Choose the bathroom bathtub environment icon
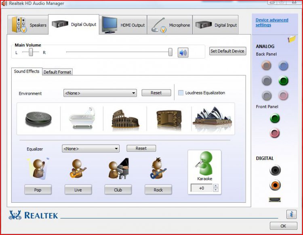Viewport: 303px width, 235px height. [82, 118]
